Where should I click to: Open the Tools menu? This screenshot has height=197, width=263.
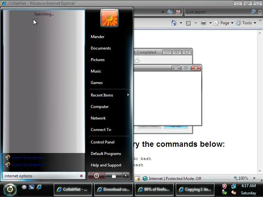[246, 23]
